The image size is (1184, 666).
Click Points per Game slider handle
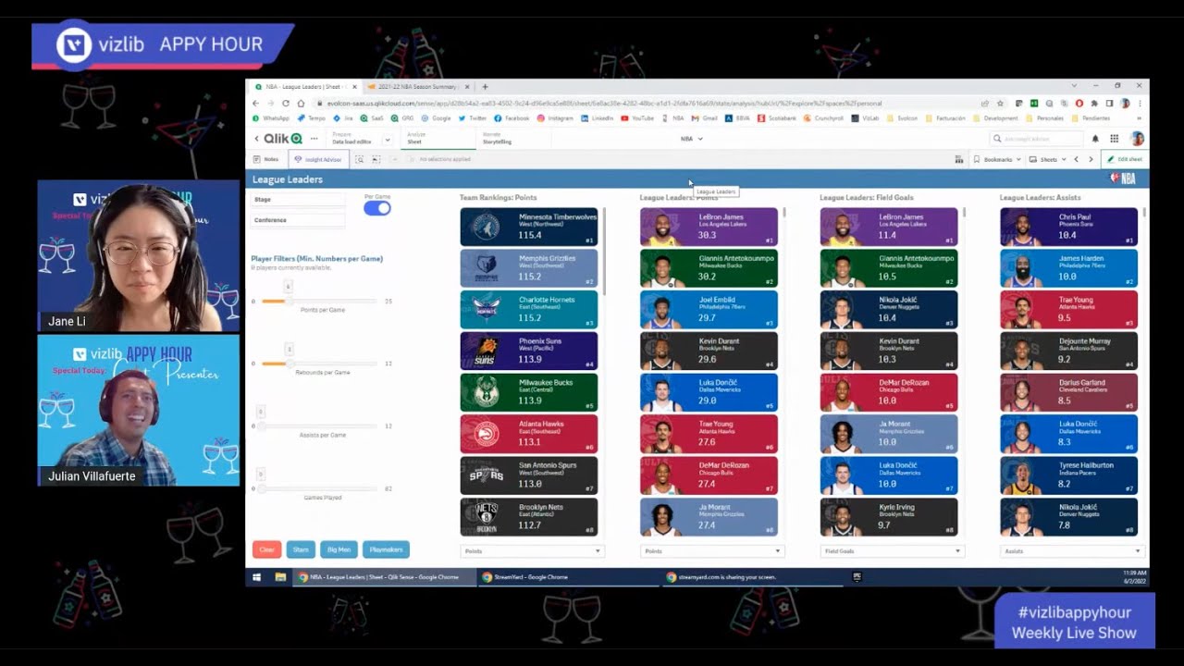point(287,301)
